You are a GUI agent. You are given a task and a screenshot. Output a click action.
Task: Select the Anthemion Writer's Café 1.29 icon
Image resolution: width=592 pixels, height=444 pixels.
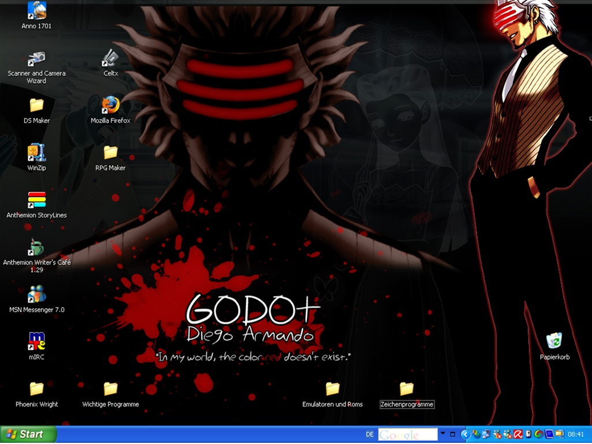point(36,256)
